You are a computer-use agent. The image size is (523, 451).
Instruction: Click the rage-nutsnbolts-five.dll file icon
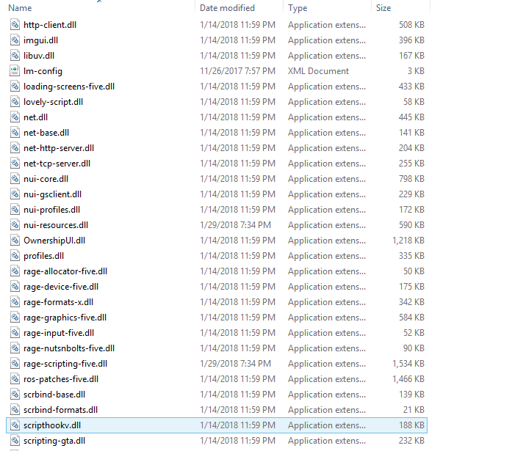pos(15,348)
